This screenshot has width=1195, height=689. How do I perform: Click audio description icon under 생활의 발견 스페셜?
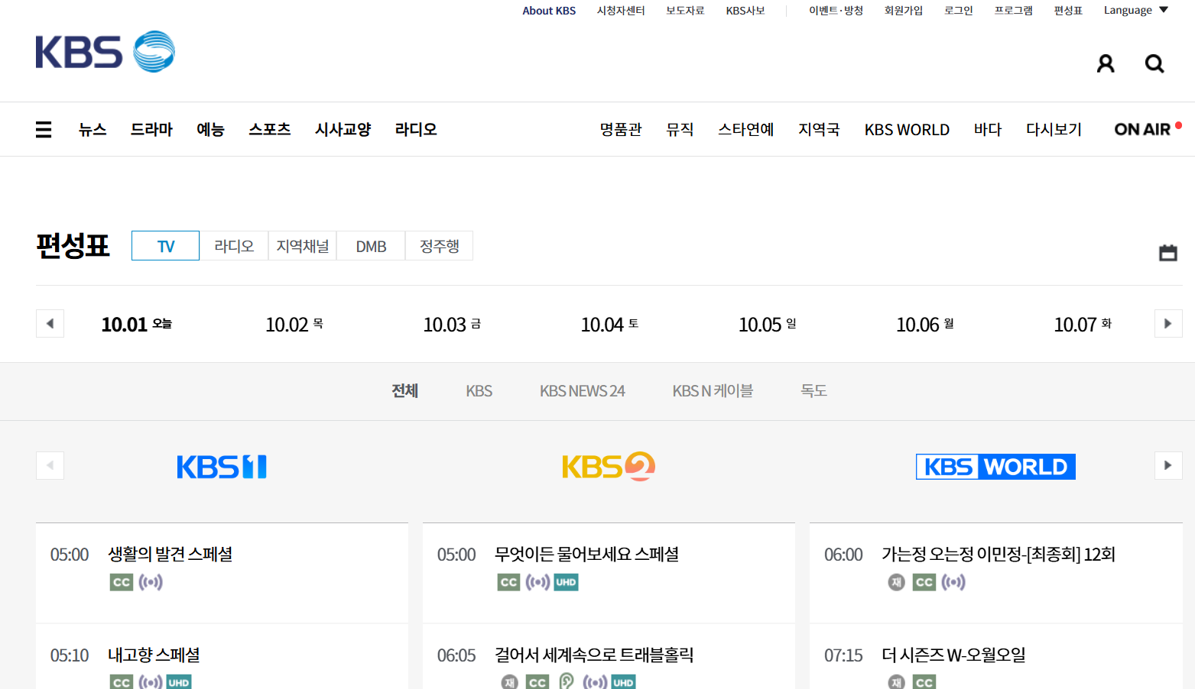click(151, 582)
